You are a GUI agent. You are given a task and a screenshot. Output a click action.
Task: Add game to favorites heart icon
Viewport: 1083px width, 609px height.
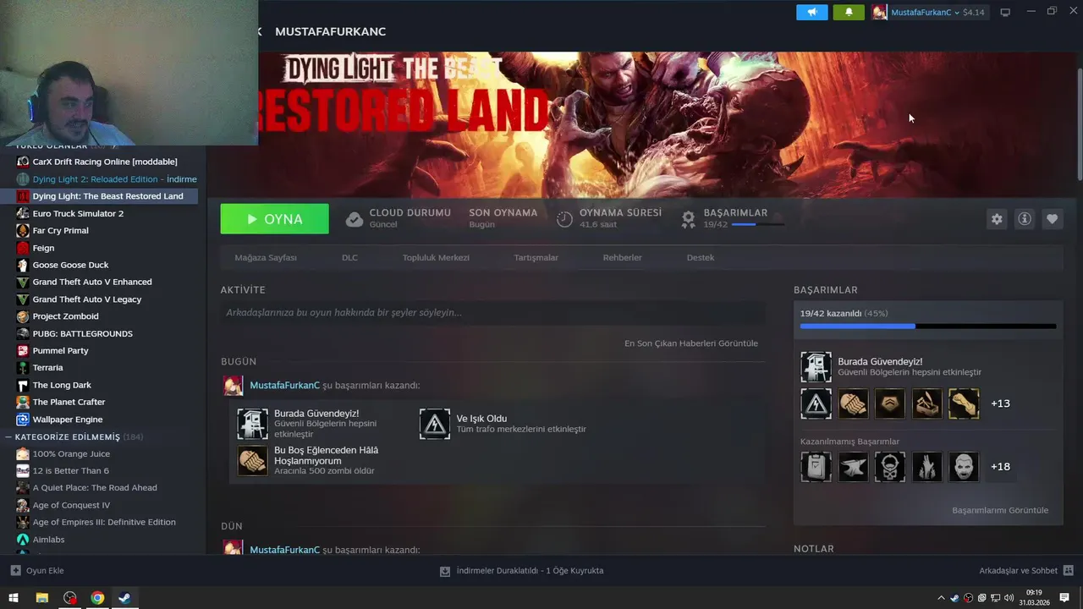point(1052,219)
